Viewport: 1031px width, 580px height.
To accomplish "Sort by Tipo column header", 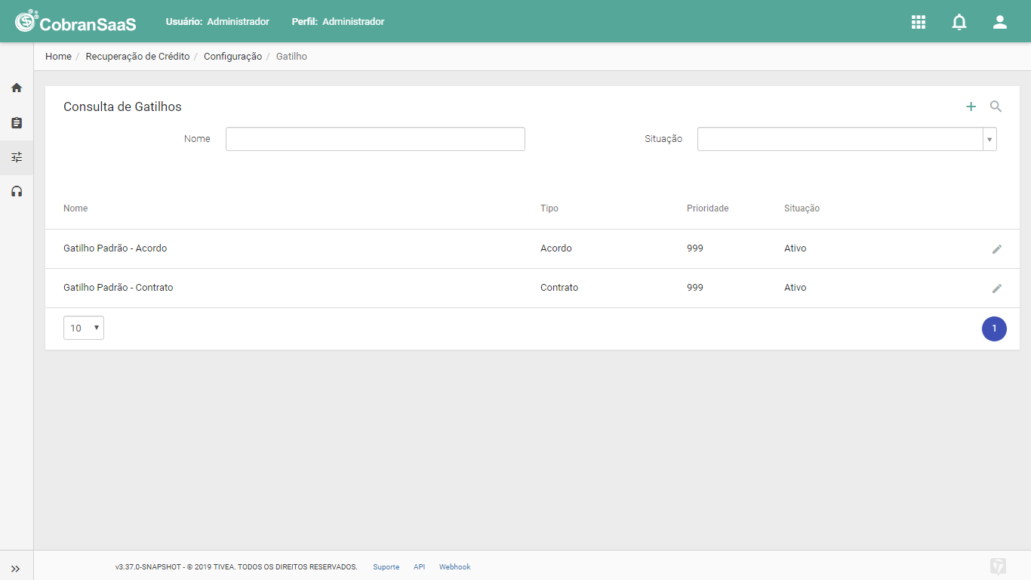I will pos(549,208).
